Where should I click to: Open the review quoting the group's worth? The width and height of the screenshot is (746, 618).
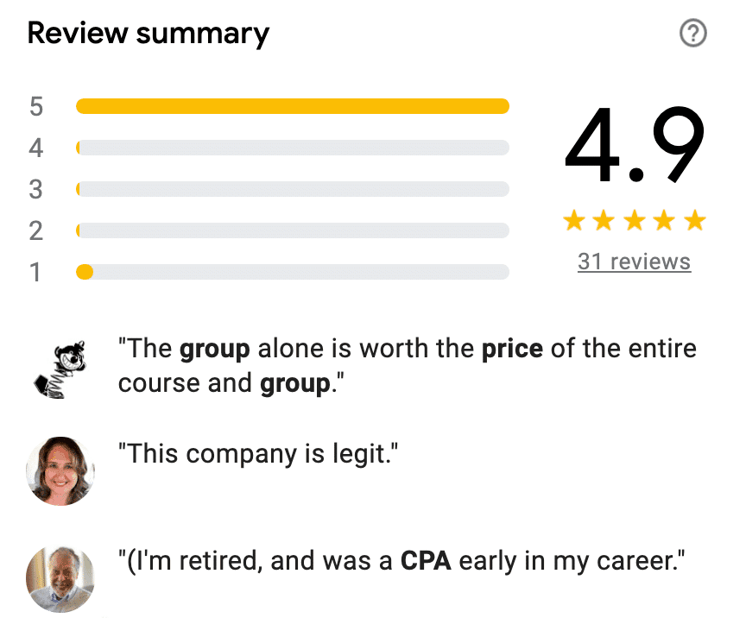(x=406, y=365)
